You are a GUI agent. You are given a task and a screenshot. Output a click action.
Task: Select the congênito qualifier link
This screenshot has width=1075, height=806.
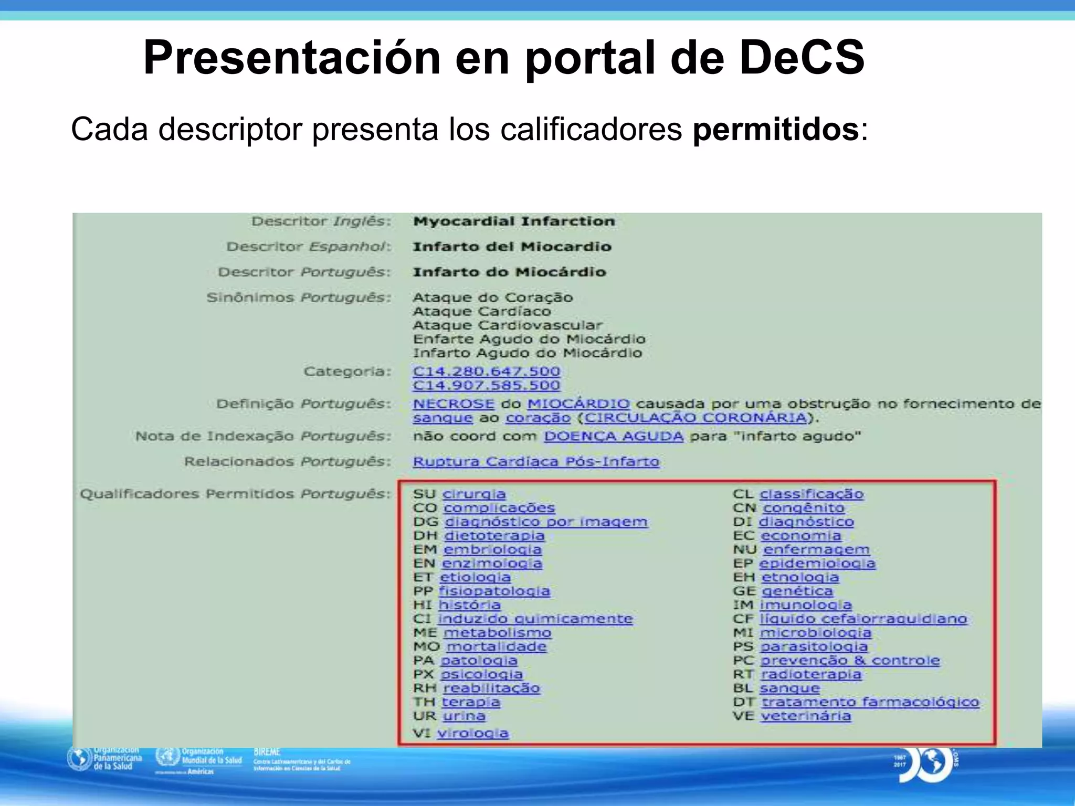point(804,508)
